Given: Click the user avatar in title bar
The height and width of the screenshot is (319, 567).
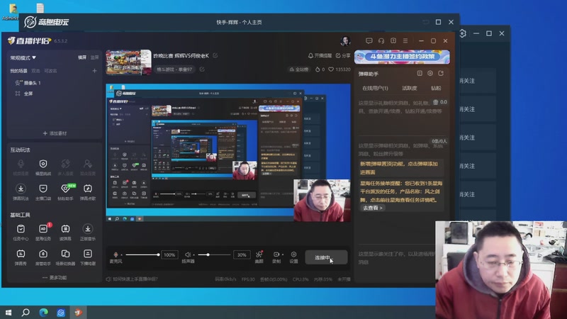Looking at the screenshot, I should click(345, 41).
